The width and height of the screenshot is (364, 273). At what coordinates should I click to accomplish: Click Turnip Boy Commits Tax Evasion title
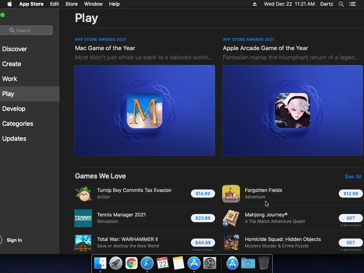134,190
